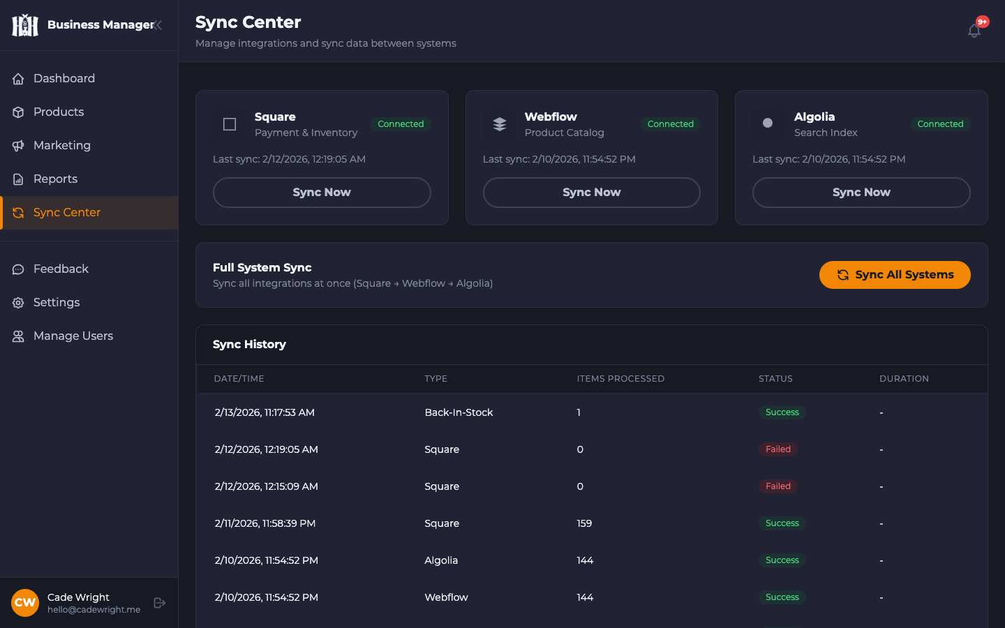This screenshot has width=1005, height=628.
Task: Sync Now for the Square integration
Action: 322,193
